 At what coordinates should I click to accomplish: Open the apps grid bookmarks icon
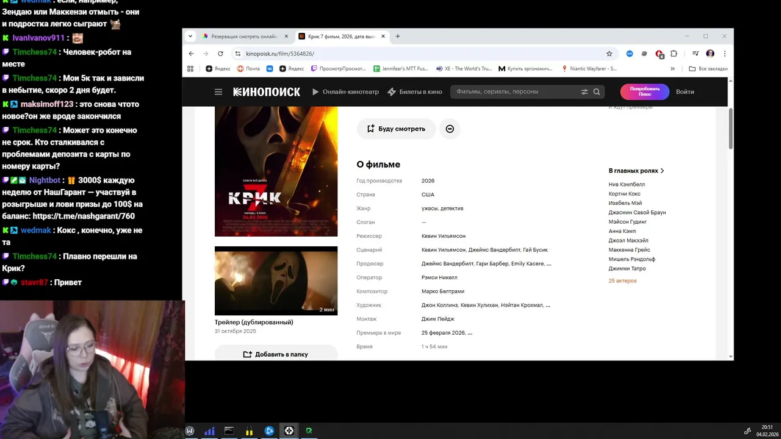click(x=190, y=69)
